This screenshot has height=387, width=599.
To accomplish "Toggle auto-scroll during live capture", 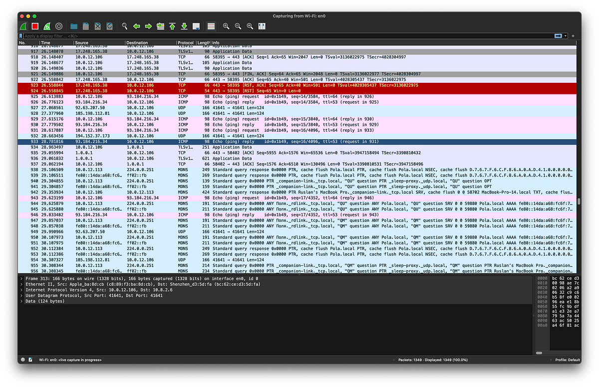I will click(x=196, y=26).
